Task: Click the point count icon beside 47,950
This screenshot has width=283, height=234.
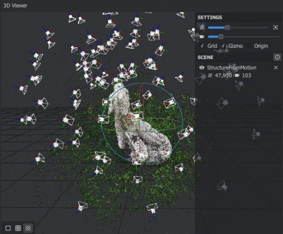Action: point(211,75)
